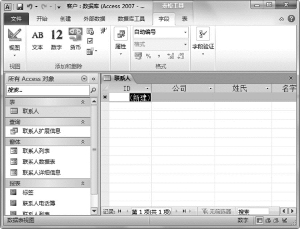
Task: Switch to Design view icon in status bar
Action: tap(285, 221)
